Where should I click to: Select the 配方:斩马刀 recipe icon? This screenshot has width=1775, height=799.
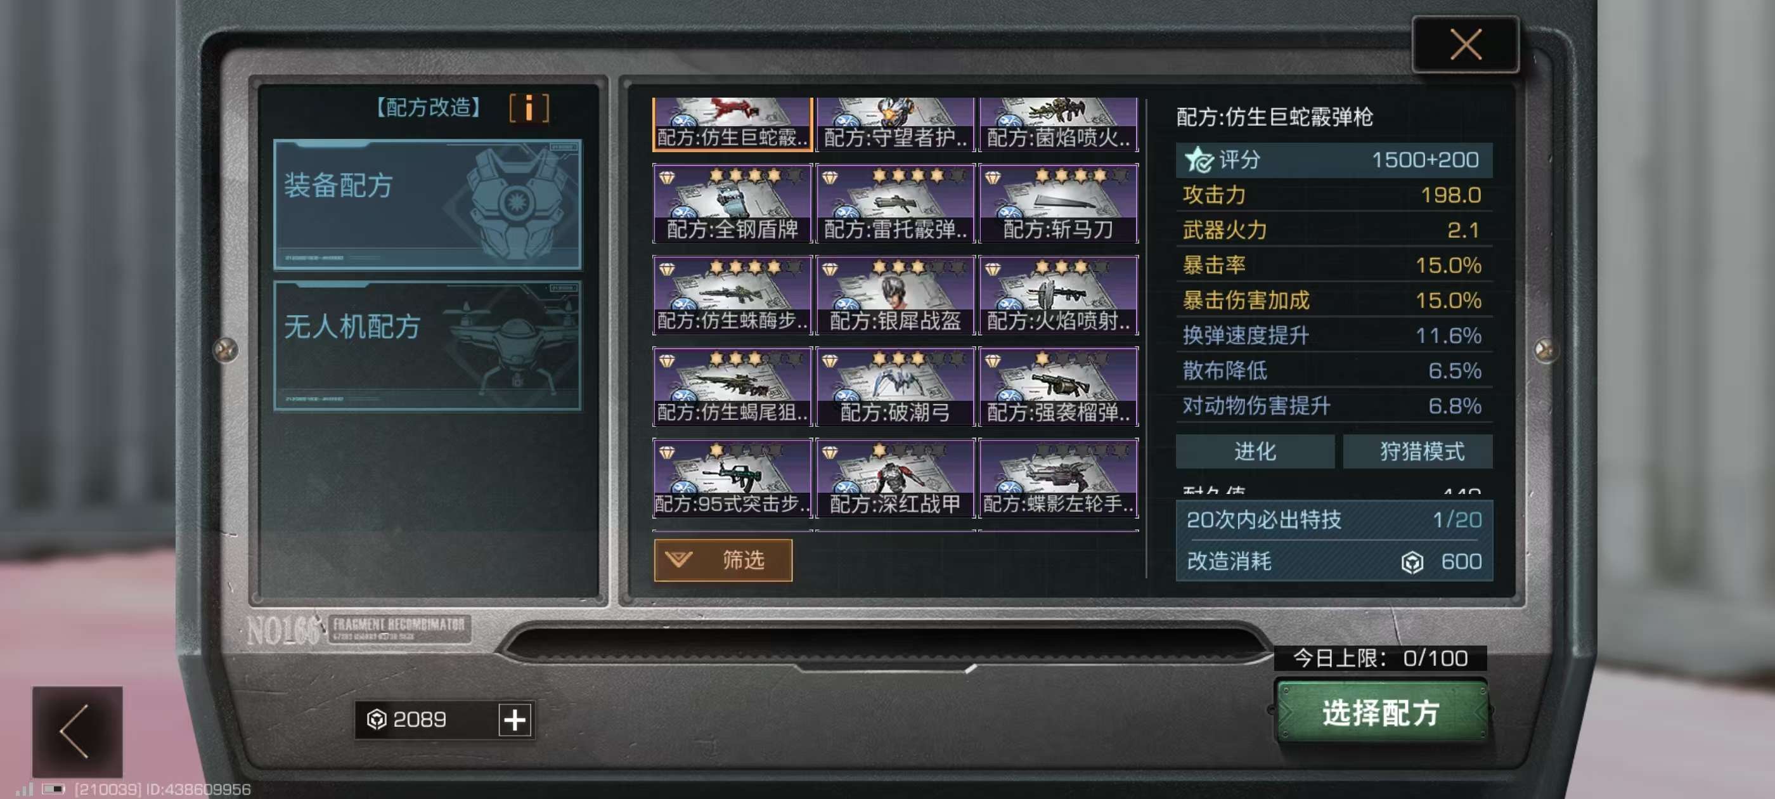[x=1059, y=204]
